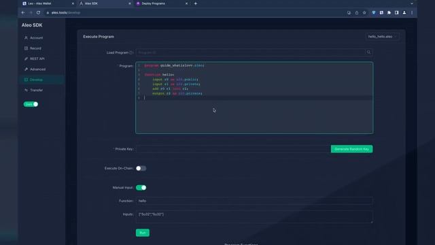Reload the current page
The width and height of the screenshot is (435, 245).
(39, 13)
